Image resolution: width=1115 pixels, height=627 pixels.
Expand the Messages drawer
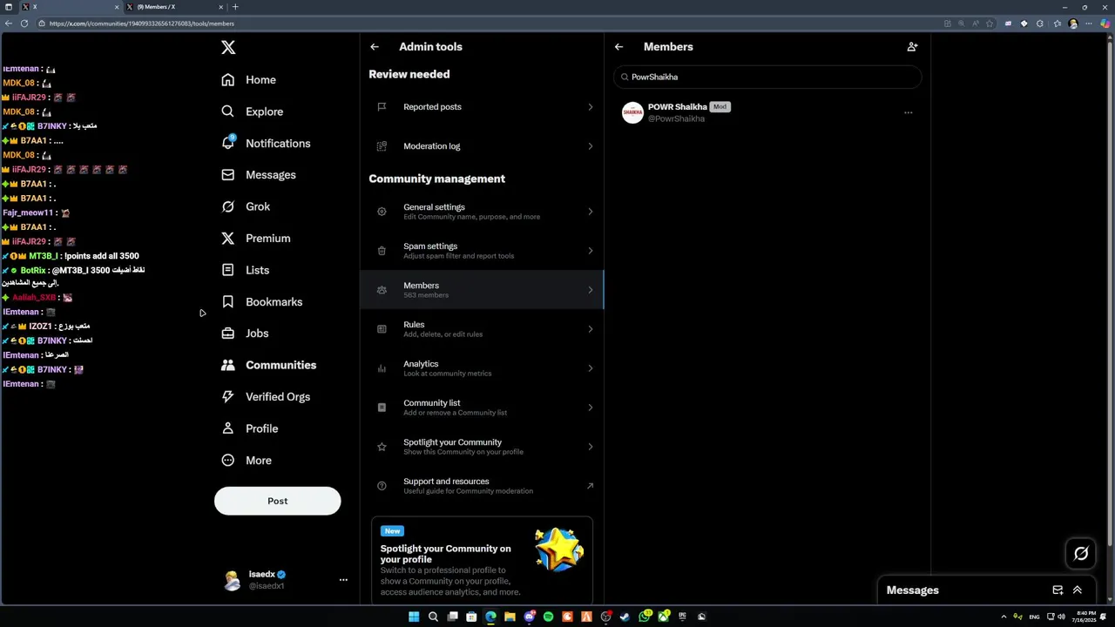(x=1078, y=590)
